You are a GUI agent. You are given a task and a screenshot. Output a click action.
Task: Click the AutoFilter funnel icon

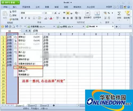pyautogui.click(x=127, y=13)
